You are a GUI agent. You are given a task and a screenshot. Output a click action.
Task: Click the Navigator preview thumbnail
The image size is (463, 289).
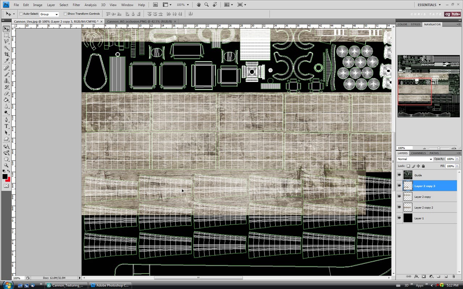coord(429,86)
